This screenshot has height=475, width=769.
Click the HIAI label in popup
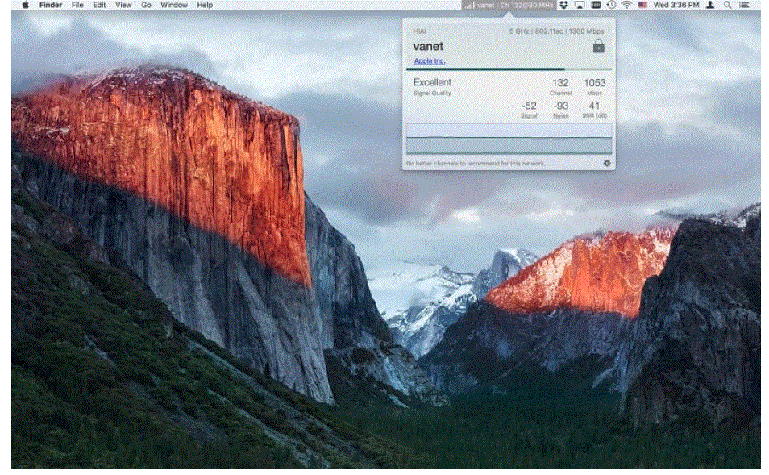[x=419, y=31]
